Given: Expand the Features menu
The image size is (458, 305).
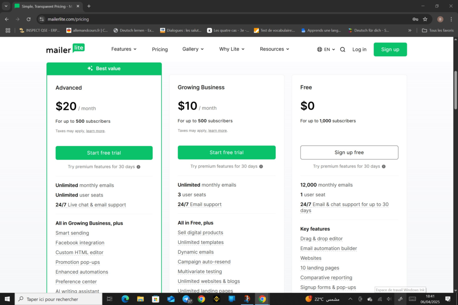Looking at the screenshot, I should (124, 49).
